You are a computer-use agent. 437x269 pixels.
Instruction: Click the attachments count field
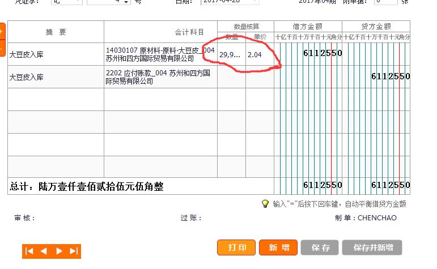[385, 2]
